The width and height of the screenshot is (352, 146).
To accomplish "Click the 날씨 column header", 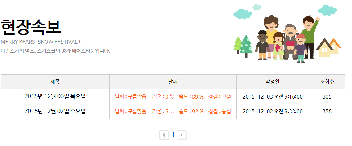I will click(x=173, y=82).
